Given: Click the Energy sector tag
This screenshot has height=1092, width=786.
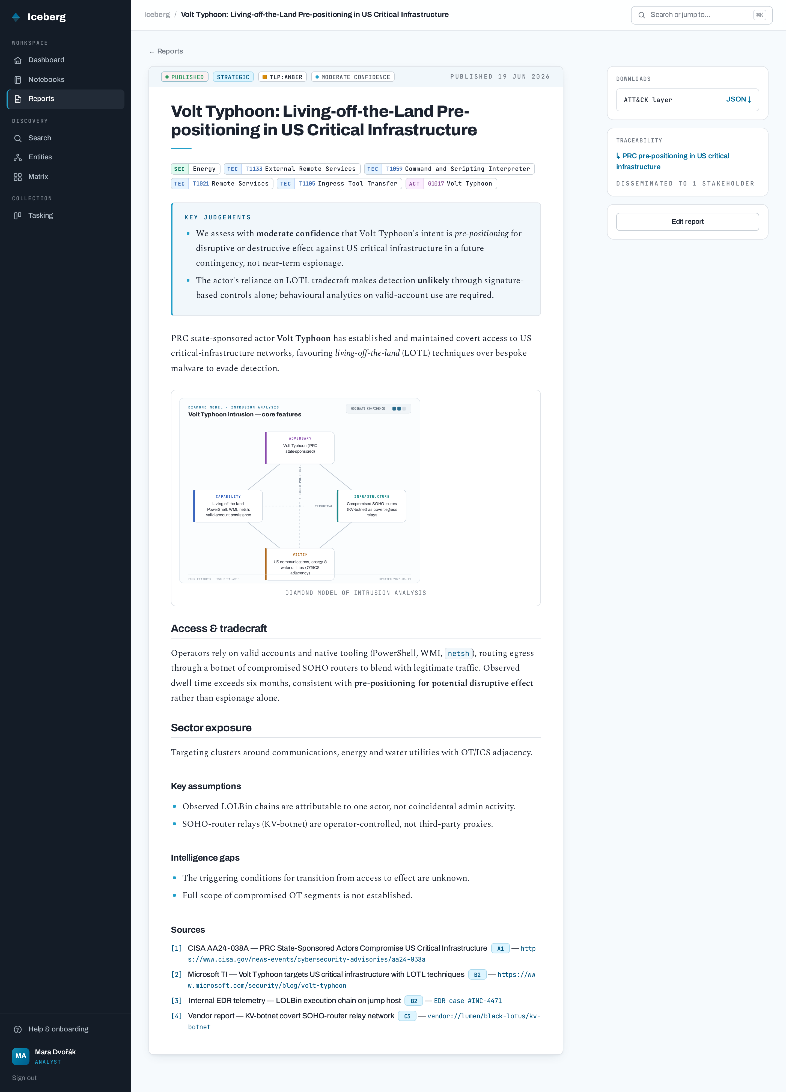Looking at the screenshot, I should [195, 169].
